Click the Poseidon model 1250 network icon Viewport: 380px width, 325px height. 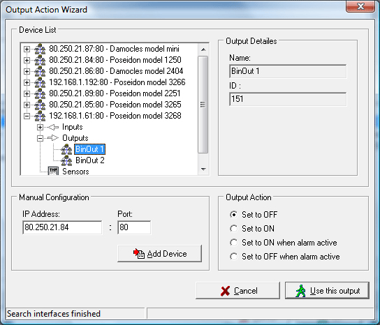pos(40,60)
